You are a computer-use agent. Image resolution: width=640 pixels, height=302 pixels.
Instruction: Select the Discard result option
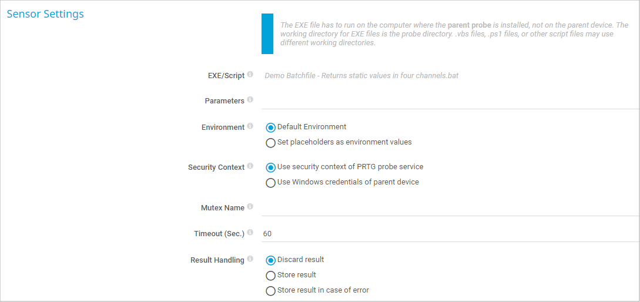270,260
